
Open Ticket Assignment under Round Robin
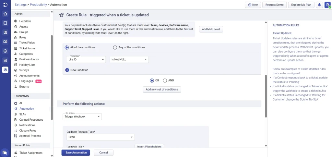[31, 153]
